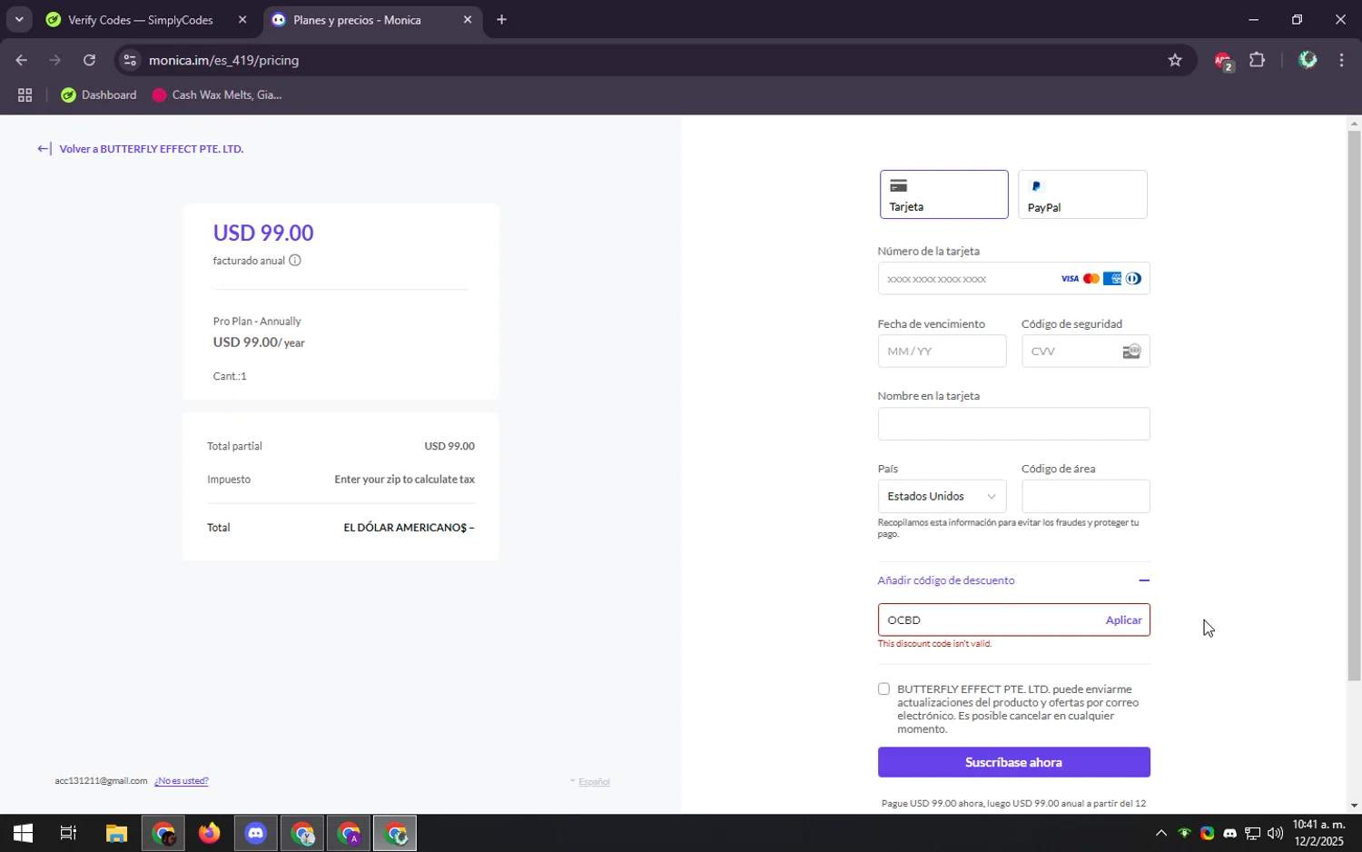Viewport: 1362px width, 852px height.
Task: Open the apps grid in bookmarks bar
Action: pyautogui.click(x=25, y=94)
